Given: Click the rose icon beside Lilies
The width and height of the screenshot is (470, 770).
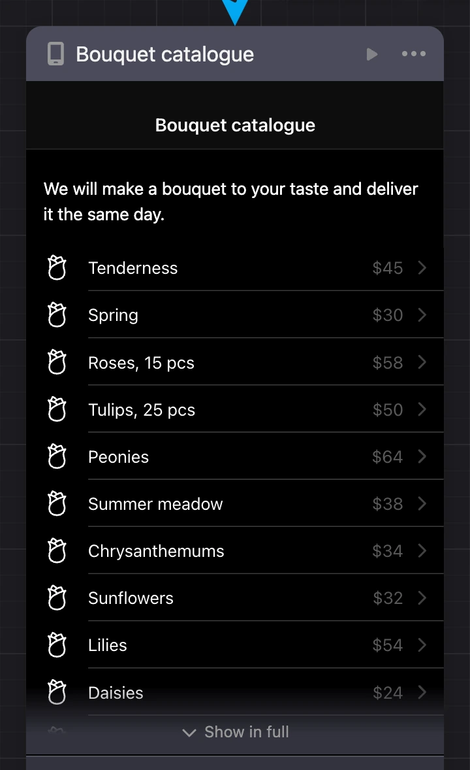Looking at the screenshot, I should pos(57,644).
